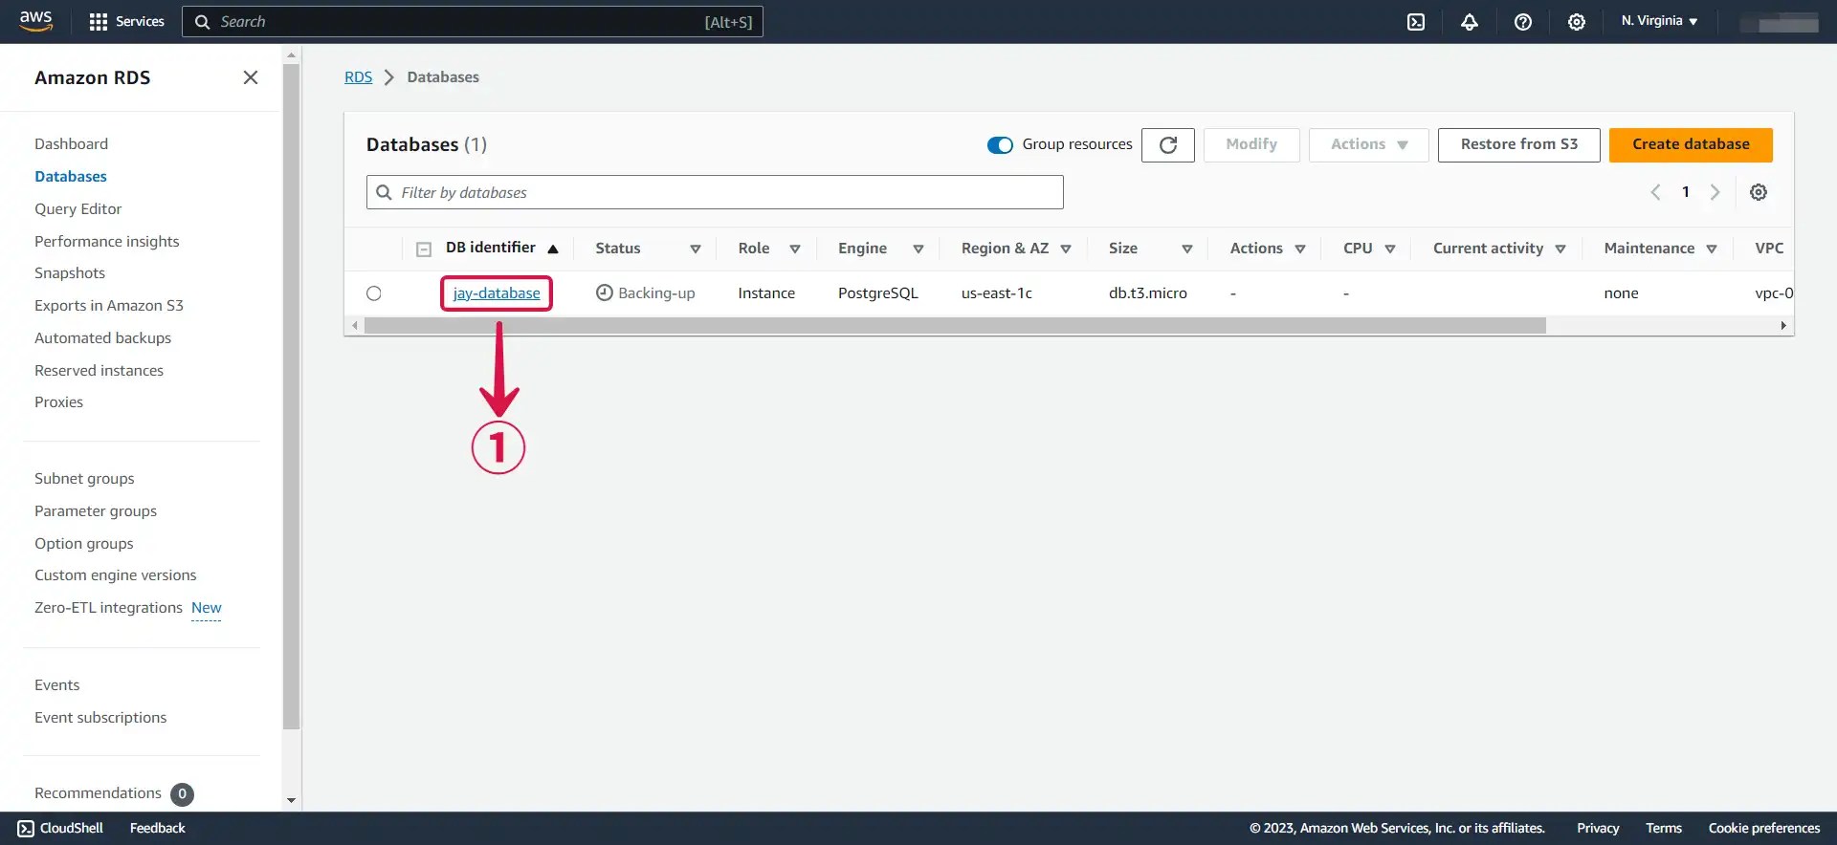
Task: Open the blurred account menu
Action: (1779, 23)
